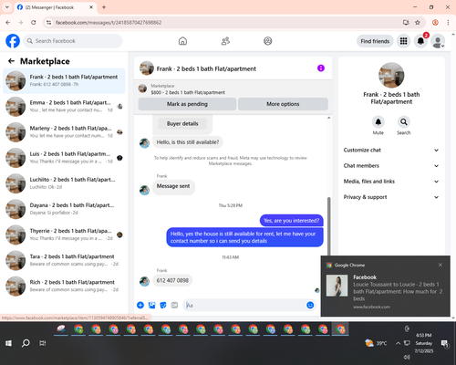
Task: Dismiss the Google Chrome notification
Action: tap(440, 265)
